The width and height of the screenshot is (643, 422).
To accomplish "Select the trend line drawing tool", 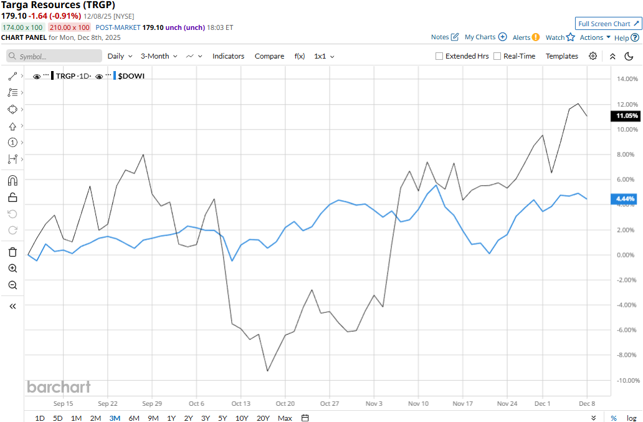I will (x=12, y=76).
